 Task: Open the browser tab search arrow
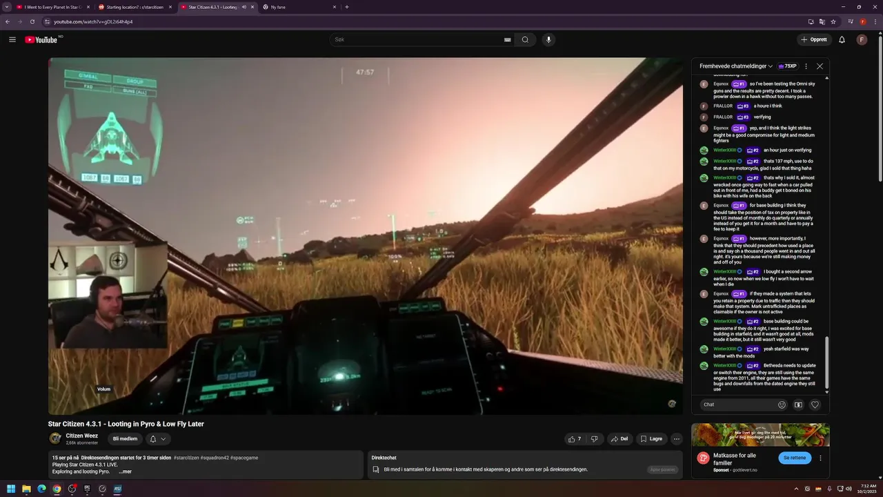(6, 7)
